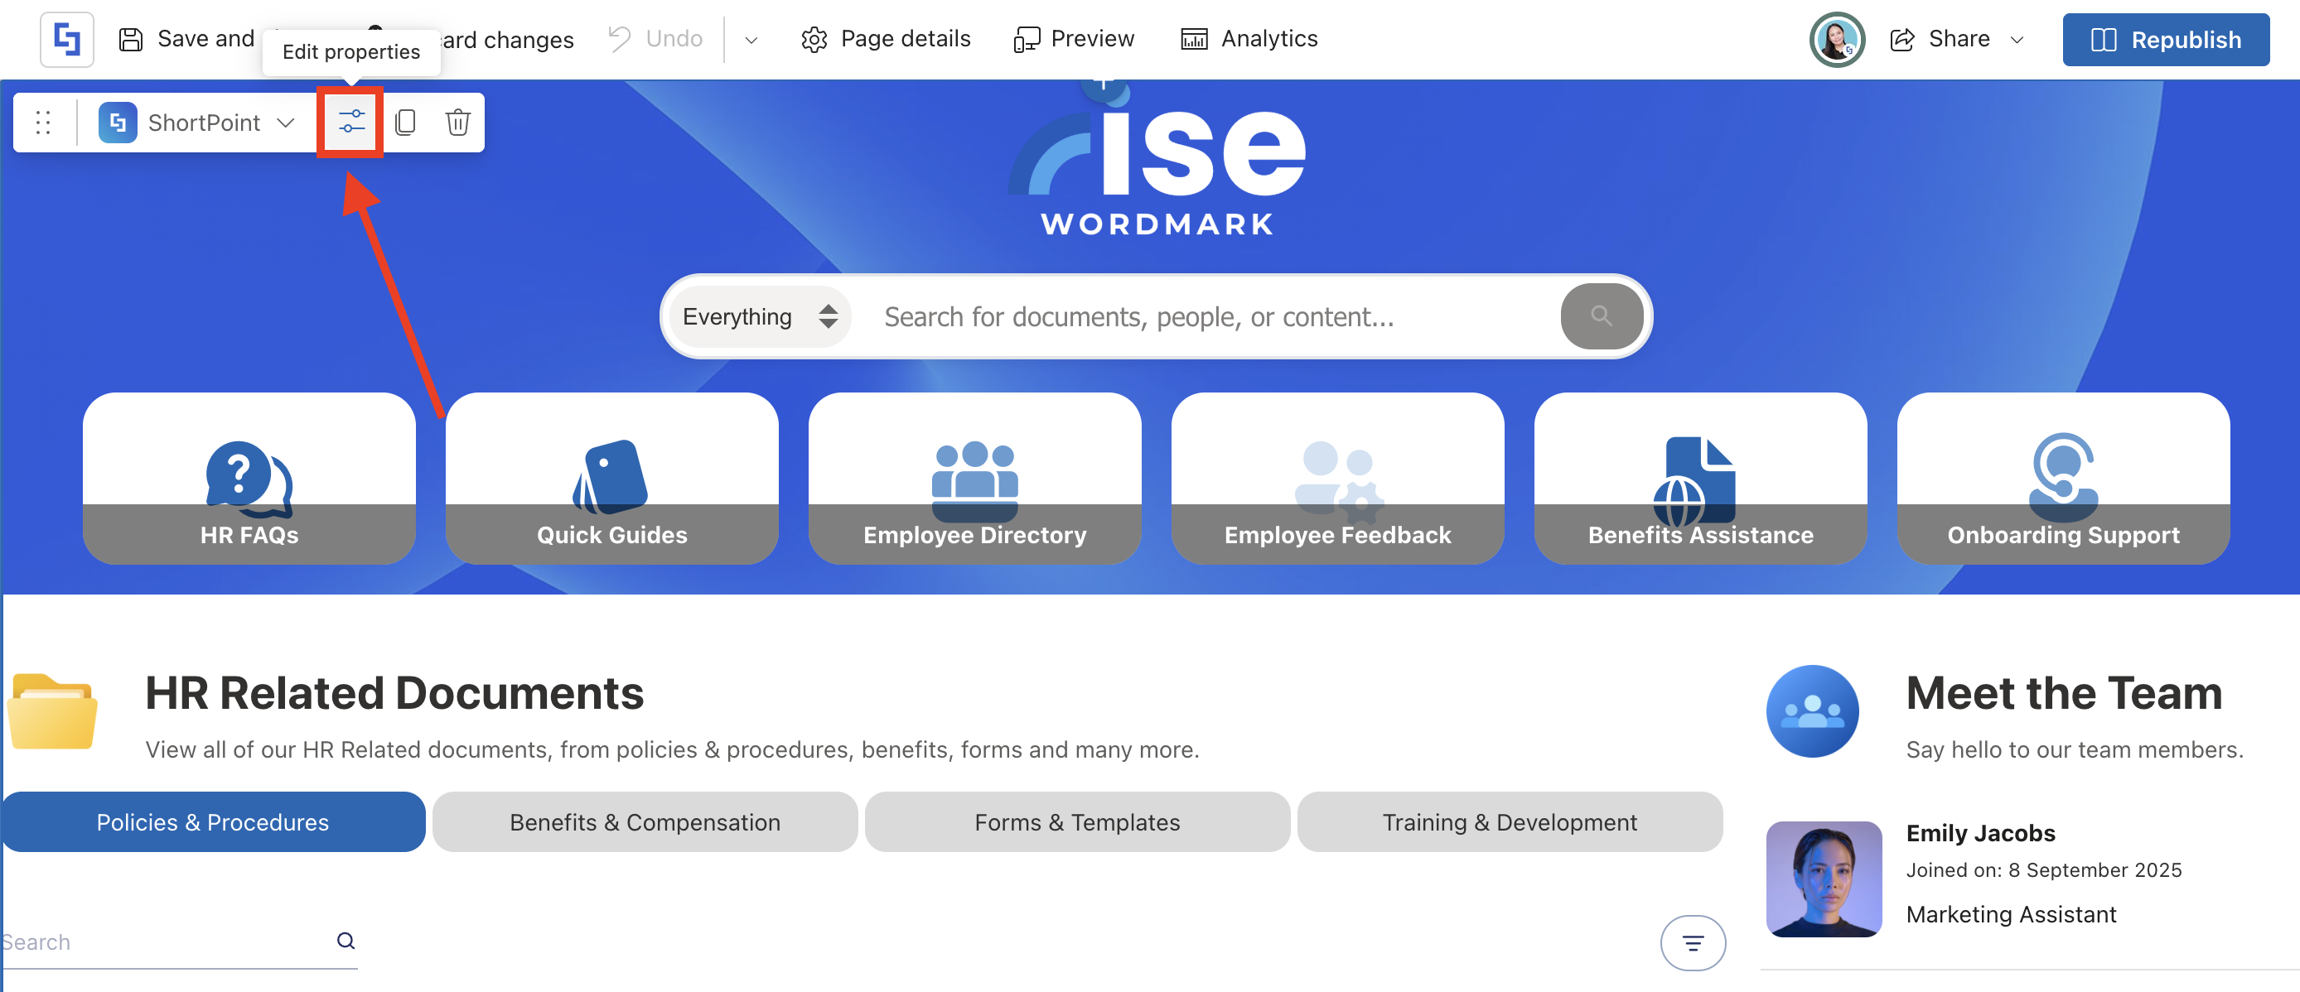2300x992 pixels.
Task: Click the magnifier search button in hero
Action: point(1601,315)
